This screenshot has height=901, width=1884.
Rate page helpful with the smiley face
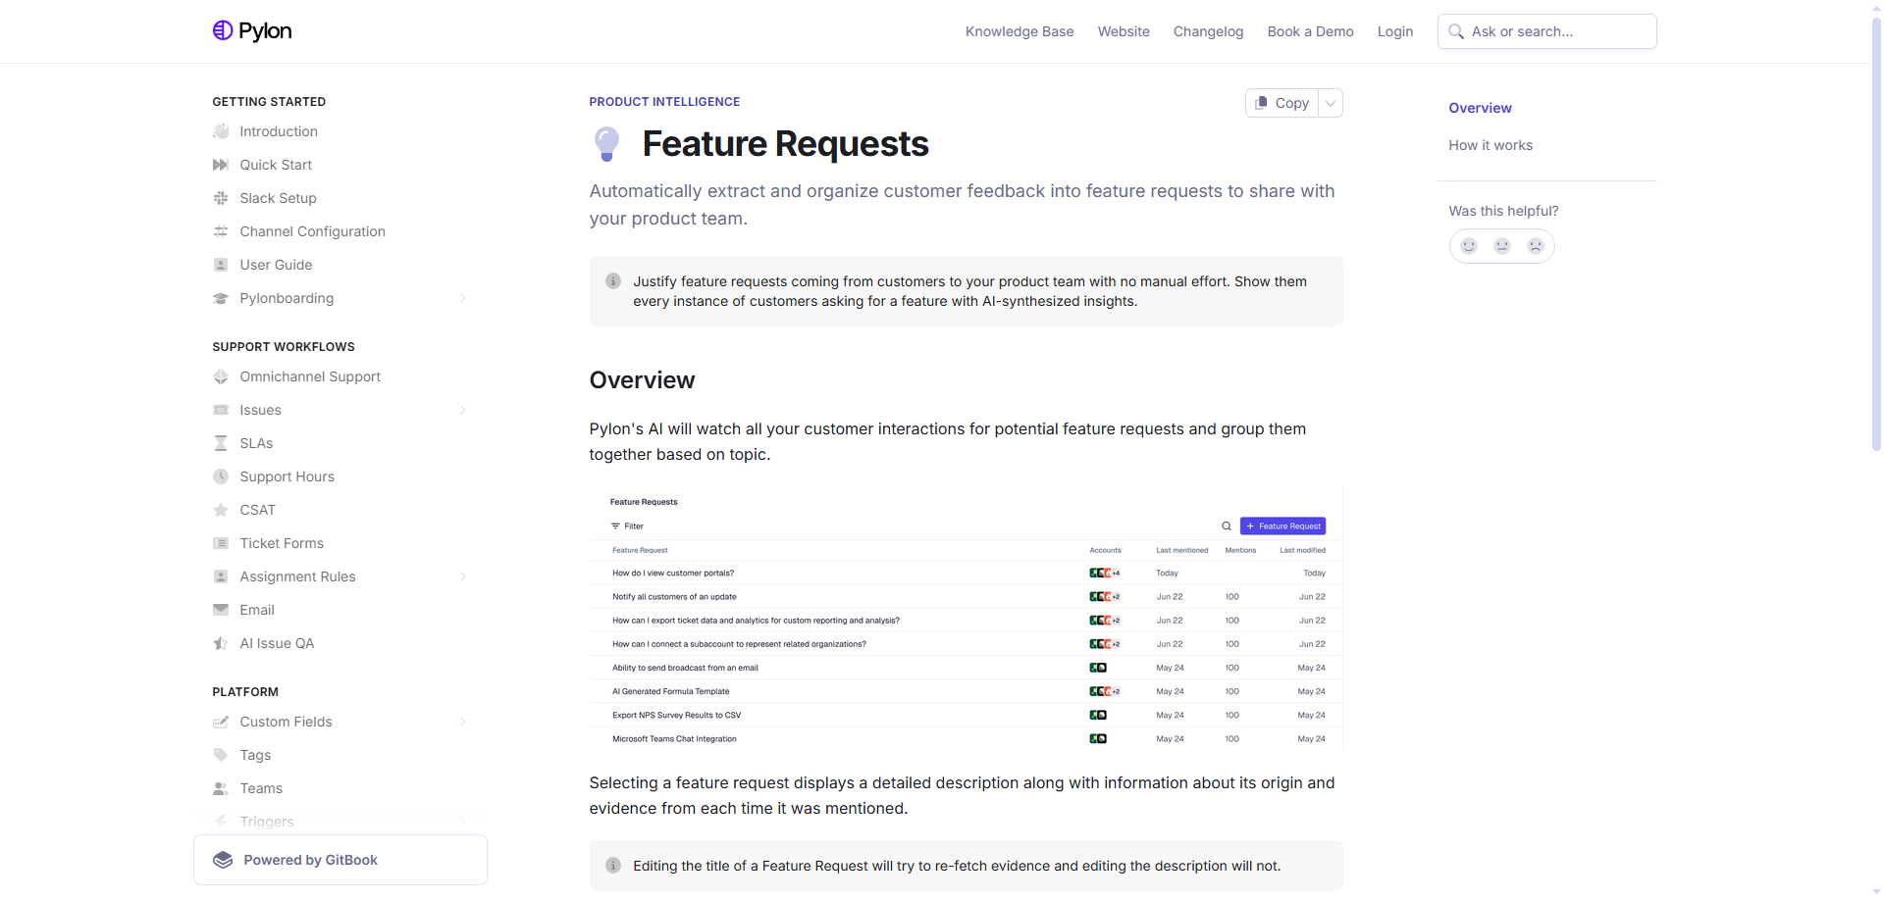point(1468,246)
